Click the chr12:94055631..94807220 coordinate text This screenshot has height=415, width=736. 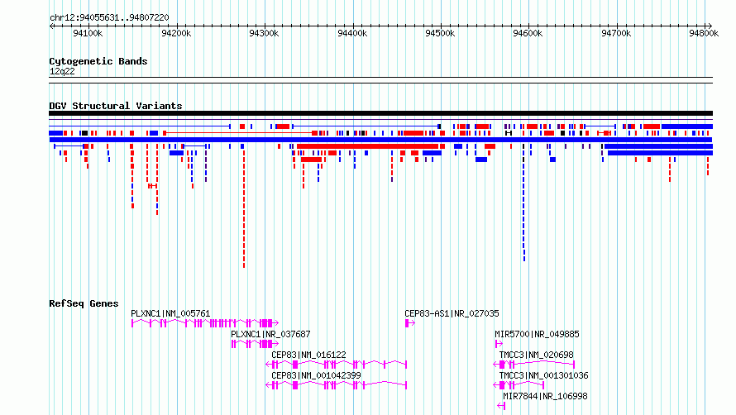(109, 17)
